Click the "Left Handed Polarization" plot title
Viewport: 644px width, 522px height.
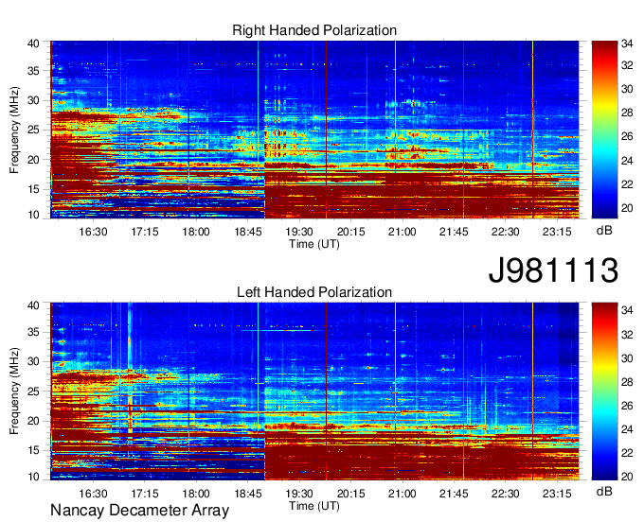pos(314,292)
